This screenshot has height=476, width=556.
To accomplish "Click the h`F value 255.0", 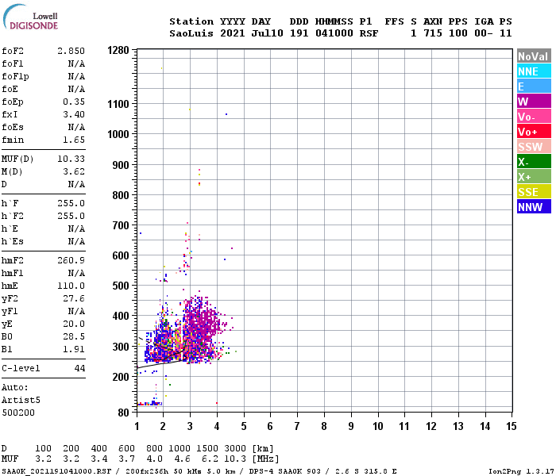I will (x=71, y=203).
